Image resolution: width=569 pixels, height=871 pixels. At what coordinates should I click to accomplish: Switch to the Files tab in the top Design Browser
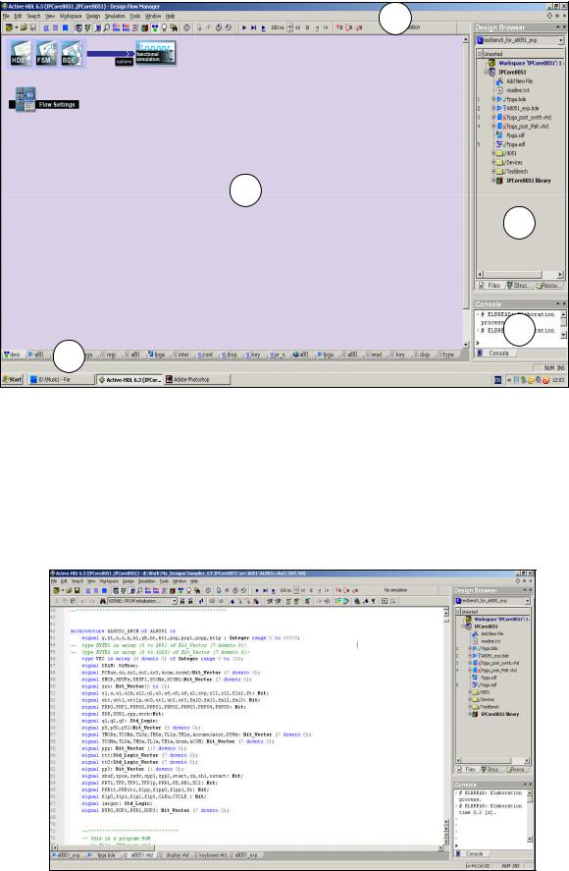[x=490, y=285]
